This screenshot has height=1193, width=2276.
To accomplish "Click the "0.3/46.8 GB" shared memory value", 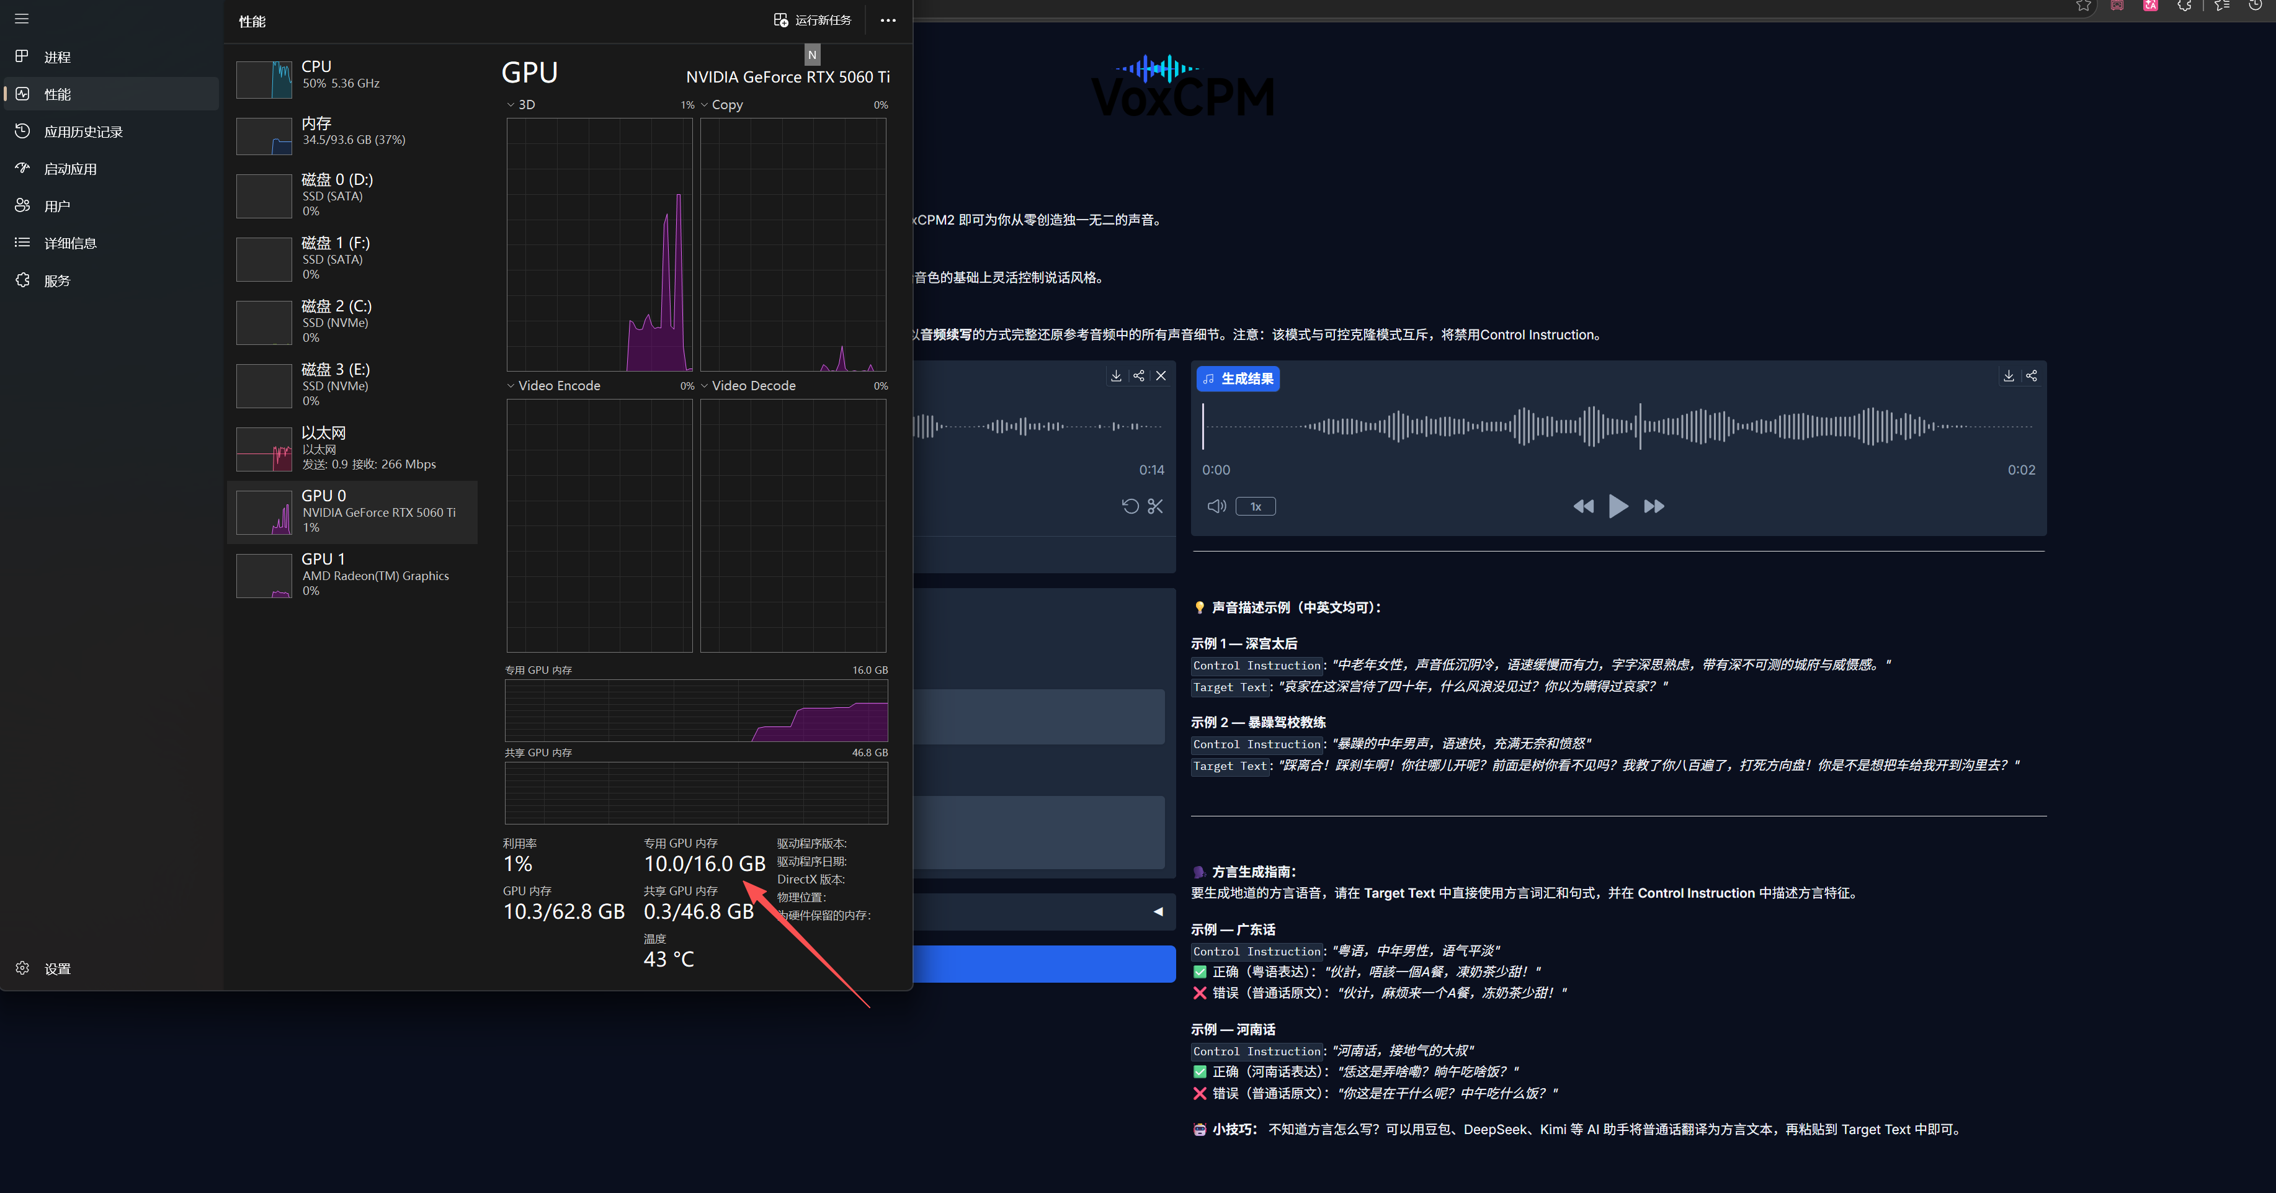I will [x=699, y=911].
